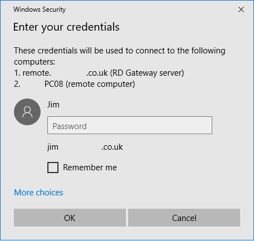
Task: Dismiss the prompt using the Cancel button
Action: tap(184, 218)
